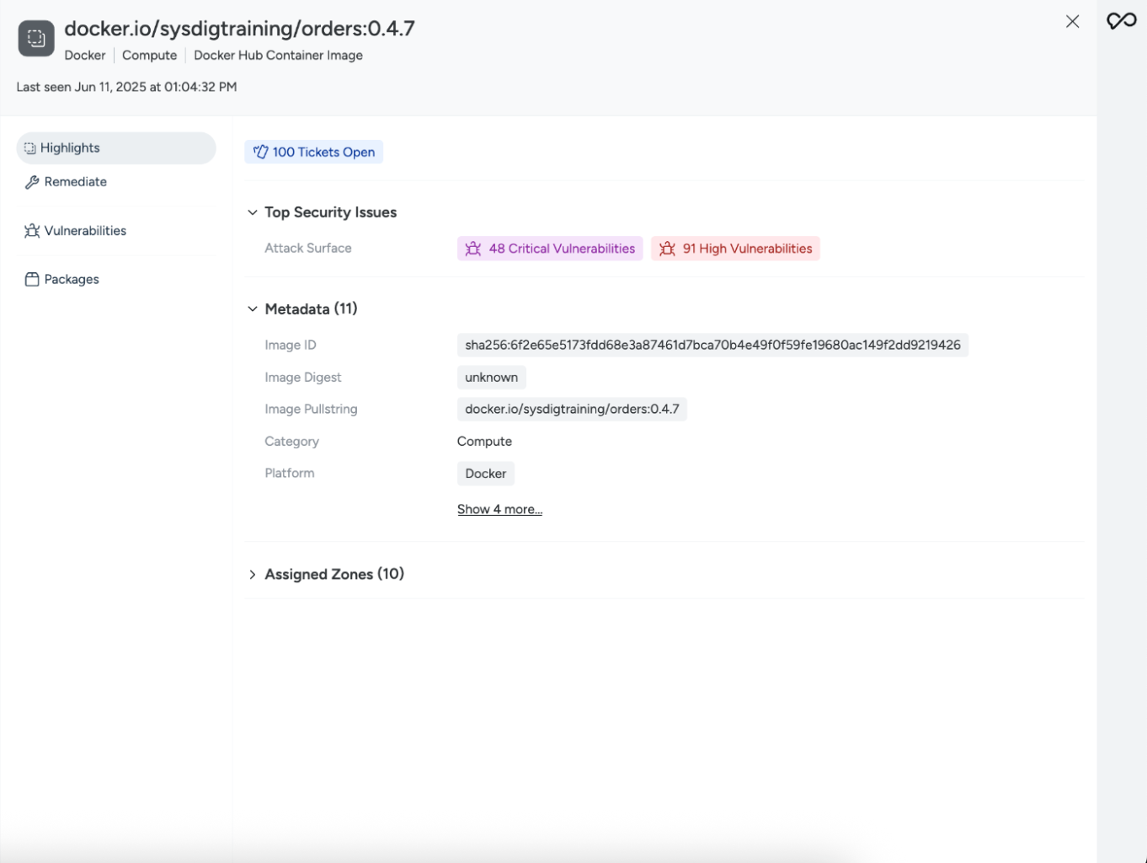Viewport: 1147px width, 863px height.
Task: Close the image details panel
Action: [1072, 22]
